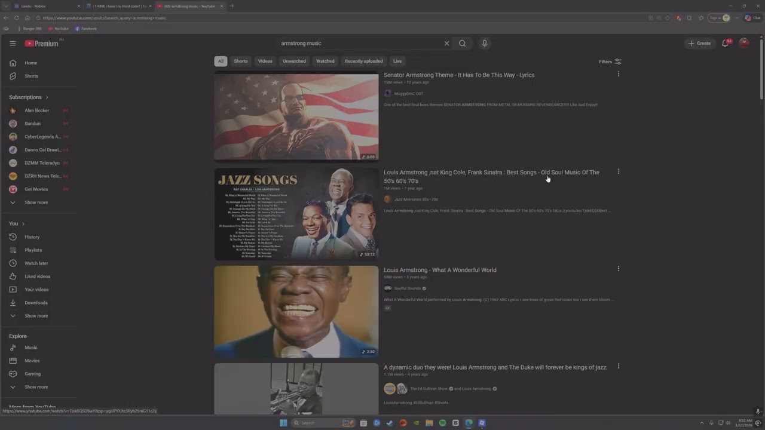Open the account avatar menu
This screenshot has height=430, width=765.
click(x=744, y=43)
